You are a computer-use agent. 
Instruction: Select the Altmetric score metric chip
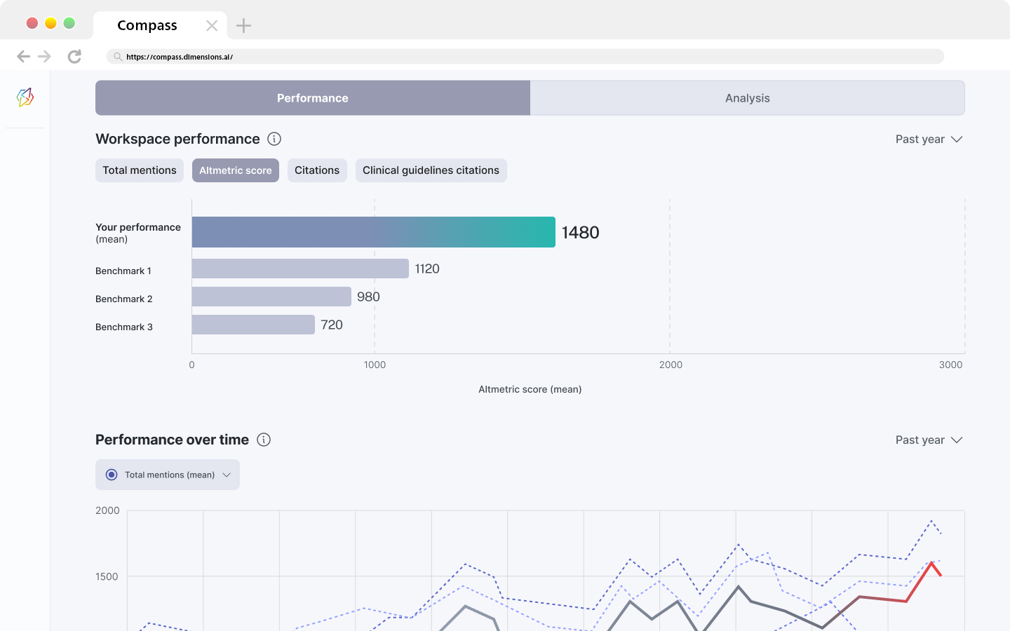[236, 170]
